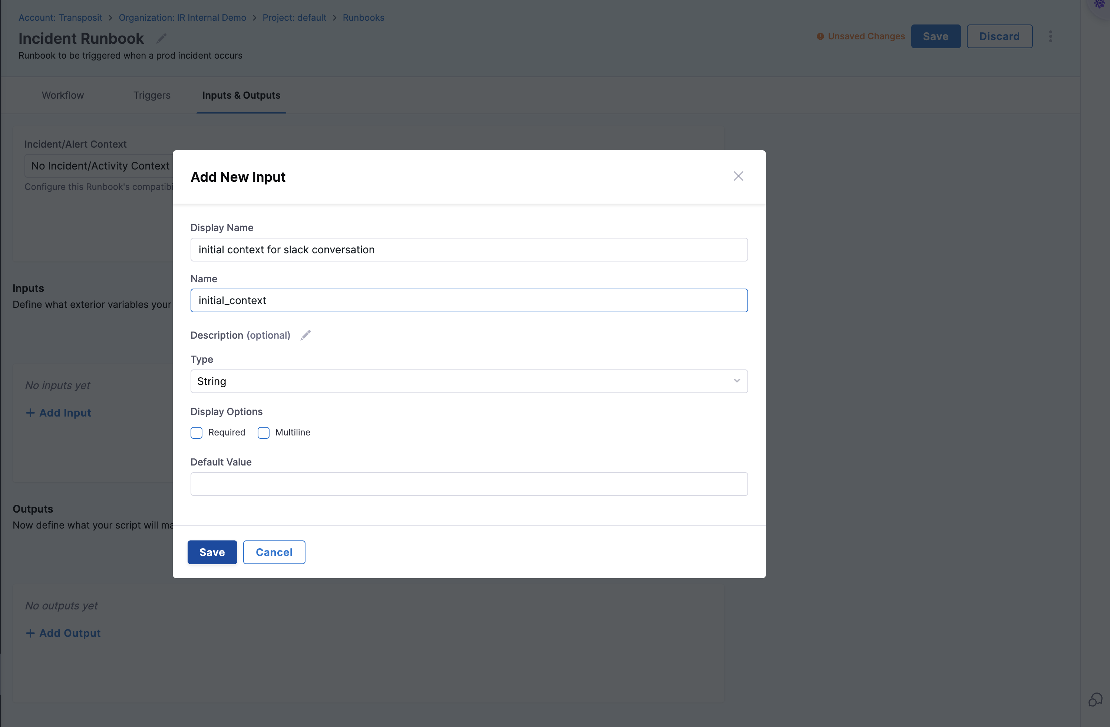Image resolution: width=1110 pixels, height=727 pixels.
Task: Save the new input with the Save button
Action: pos(212,552)
